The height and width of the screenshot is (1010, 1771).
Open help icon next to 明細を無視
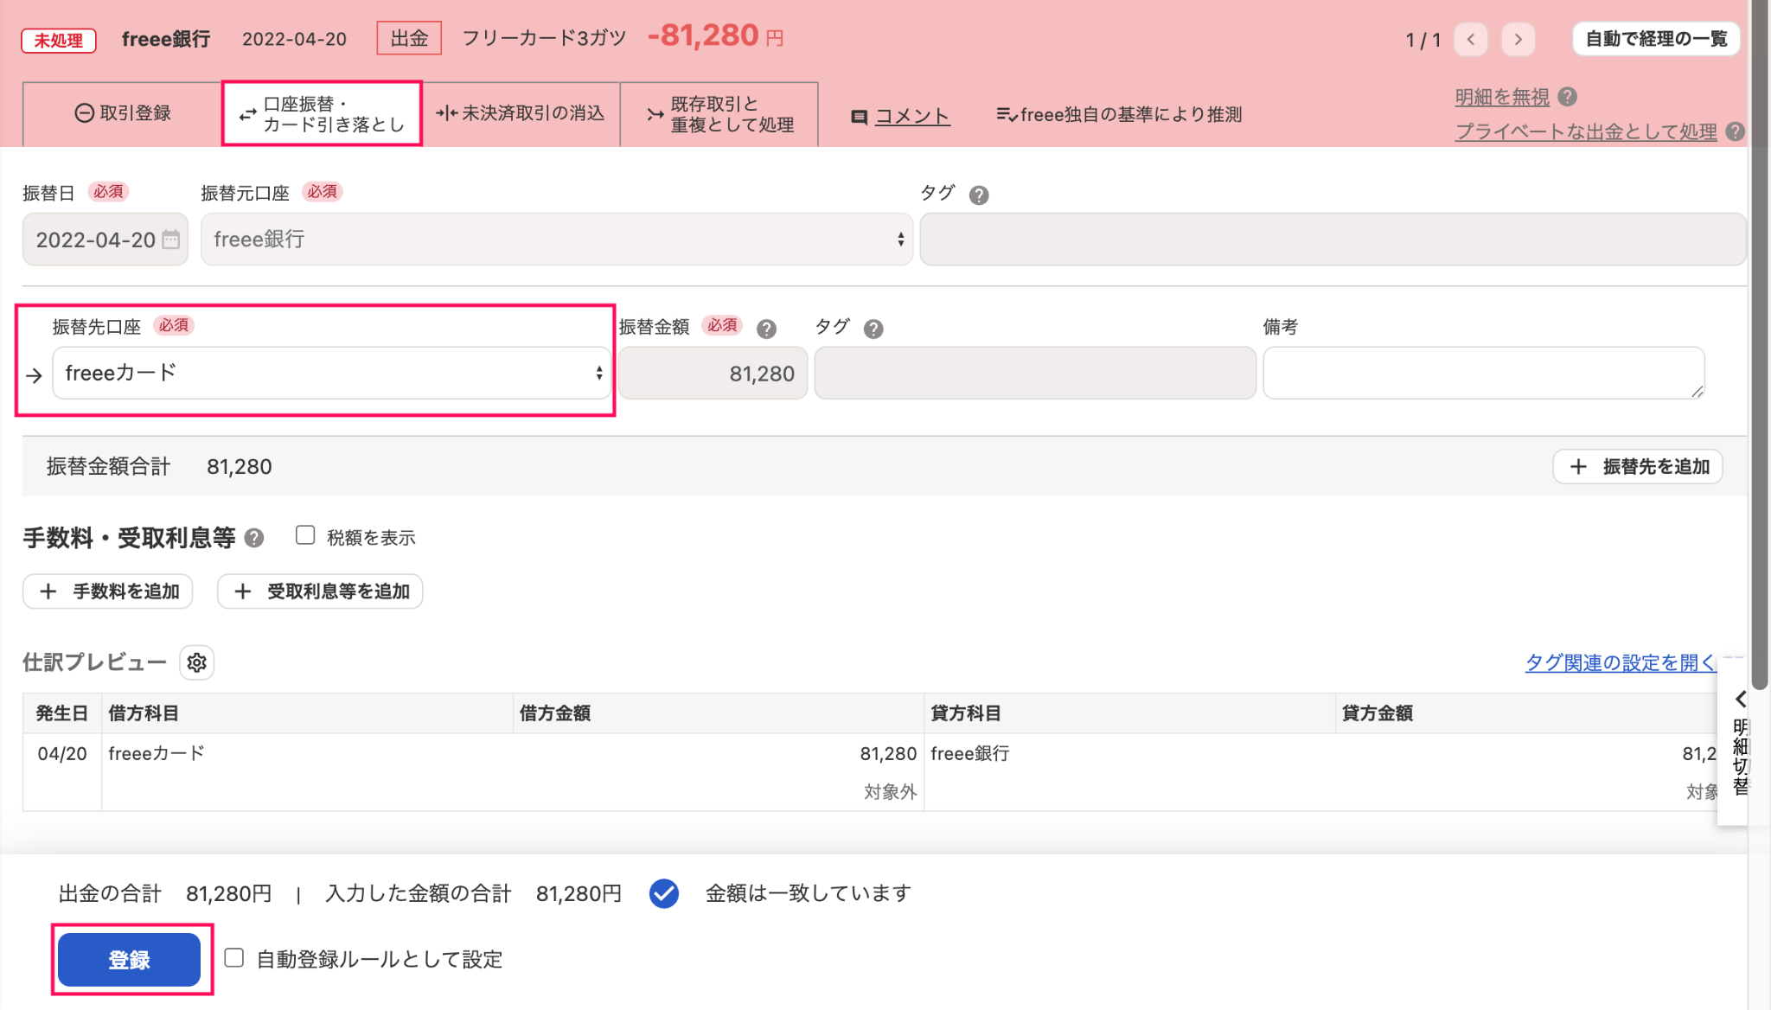click(x=1567, y=97)
